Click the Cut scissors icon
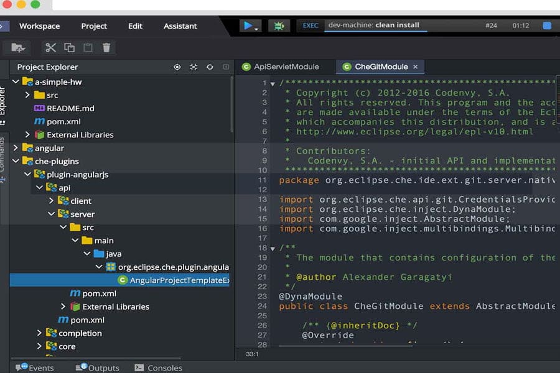Screen dimensions: 560x373 [x=51, y=47]
